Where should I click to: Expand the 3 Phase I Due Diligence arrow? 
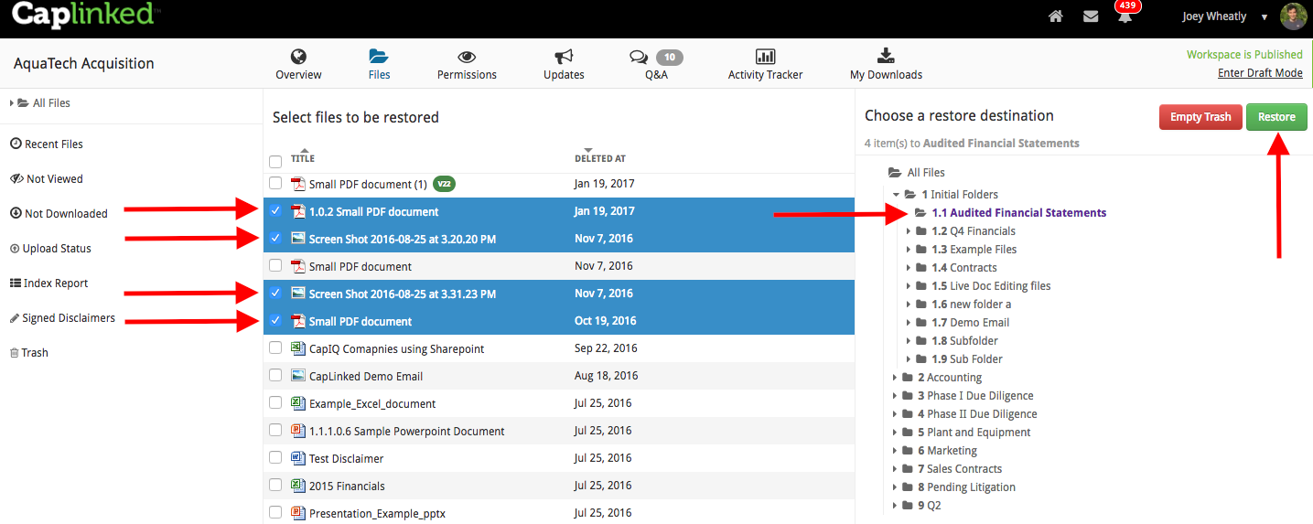point(895,396)
